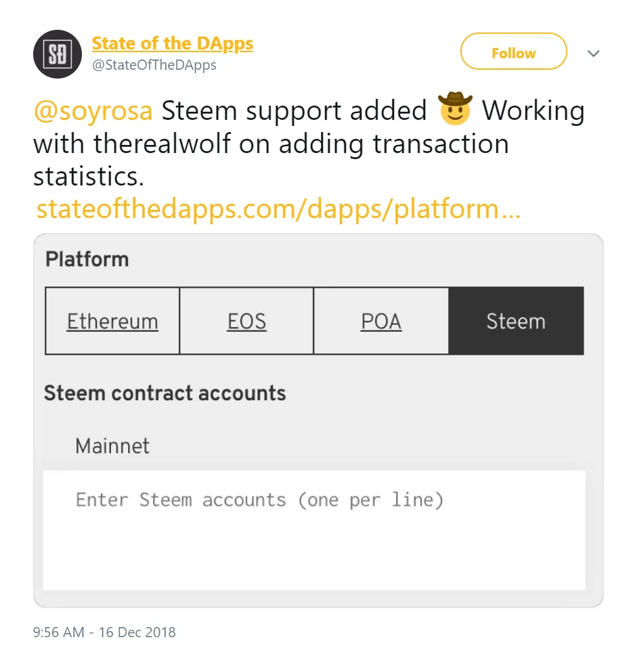Click the Platform heading in the image
This screenshot has width=629, height=646.
[87, 259]
